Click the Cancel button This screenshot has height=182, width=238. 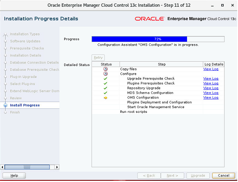click(224, 176)
